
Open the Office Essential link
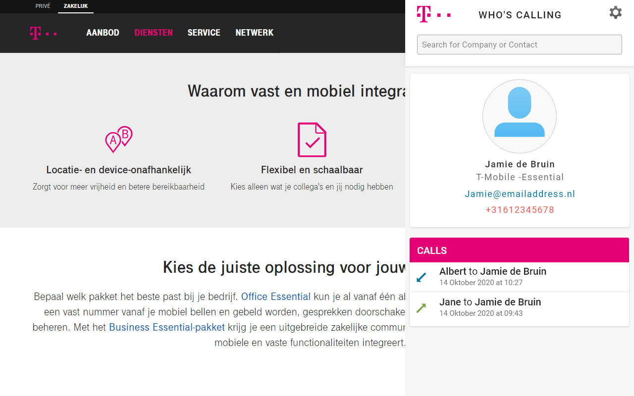276,297
